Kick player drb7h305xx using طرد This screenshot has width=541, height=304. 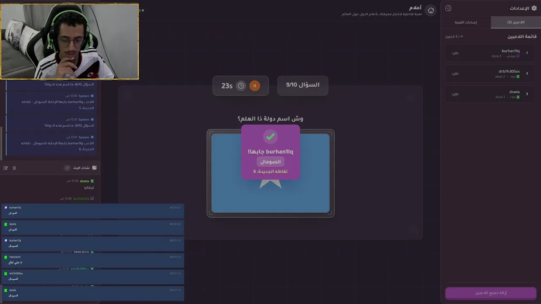[x=455, y=73]
